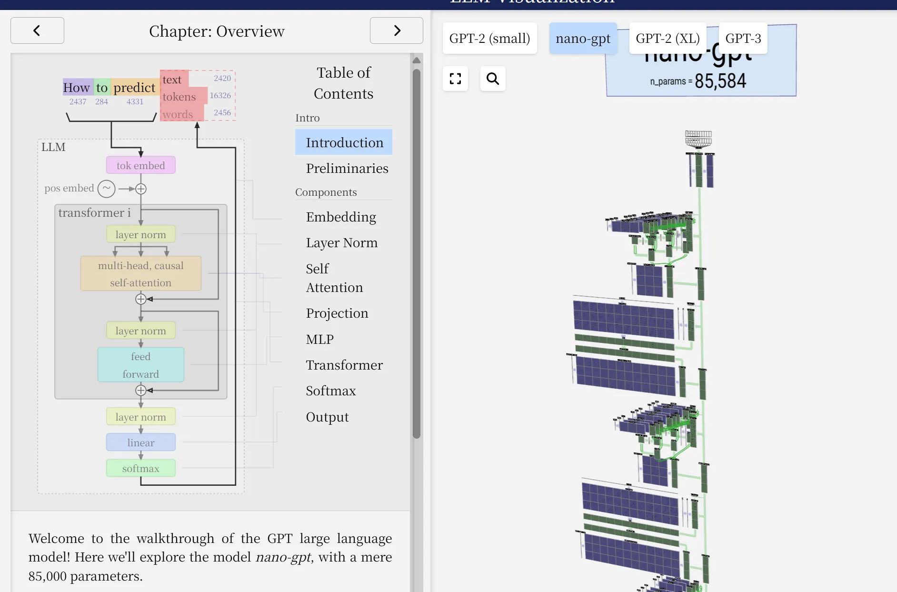This screenshot has height=592, width=897.
Task: Click the first layer norm block under transformer i
Action: pos(141,234)
